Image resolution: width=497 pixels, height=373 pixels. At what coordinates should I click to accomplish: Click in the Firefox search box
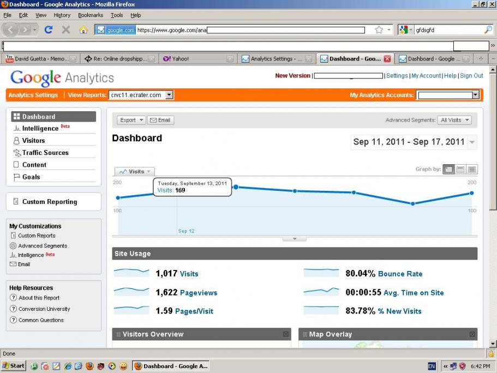tap(448, 30)
